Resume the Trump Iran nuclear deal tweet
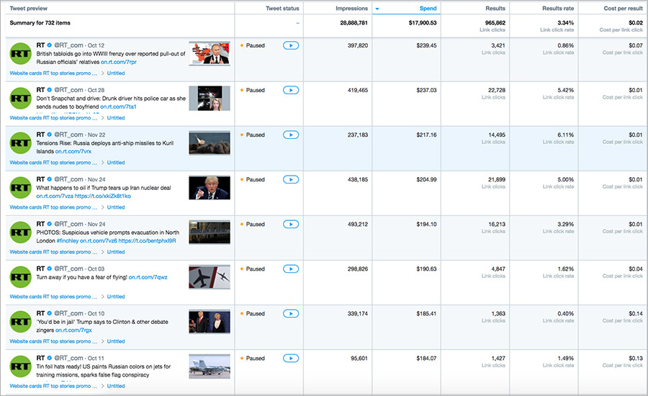 [x=291, y=179]
